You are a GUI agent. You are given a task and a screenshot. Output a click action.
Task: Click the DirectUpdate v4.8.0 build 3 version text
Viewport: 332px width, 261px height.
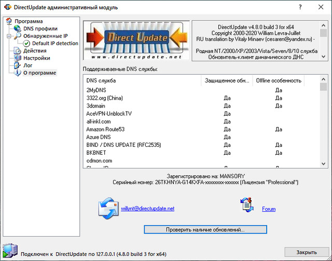click(x=256, y=28)
